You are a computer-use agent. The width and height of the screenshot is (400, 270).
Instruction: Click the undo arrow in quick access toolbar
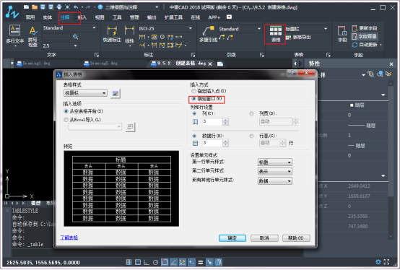point(76,7)
